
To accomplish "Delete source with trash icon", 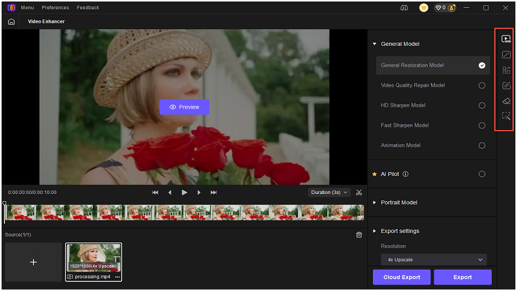I will click(359, 235).
